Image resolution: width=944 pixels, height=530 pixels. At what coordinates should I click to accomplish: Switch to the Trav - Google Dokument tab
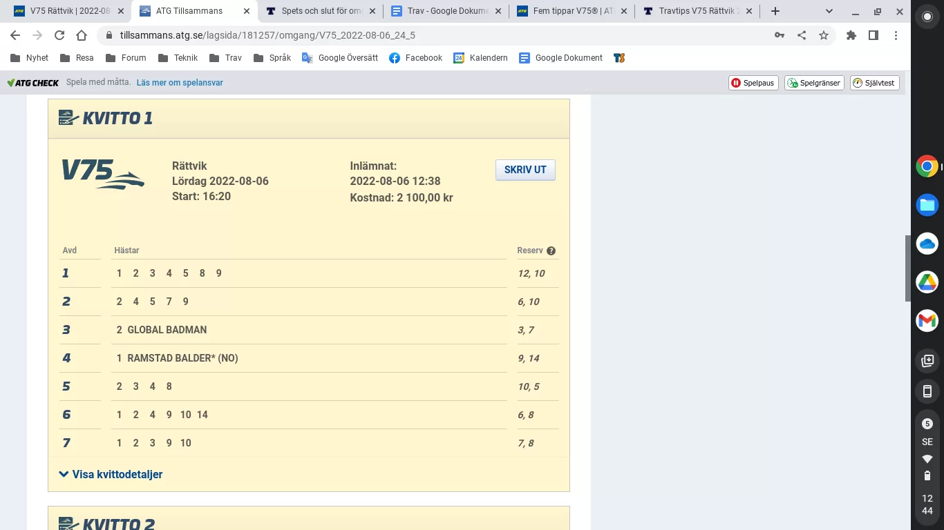pos(437,11)
